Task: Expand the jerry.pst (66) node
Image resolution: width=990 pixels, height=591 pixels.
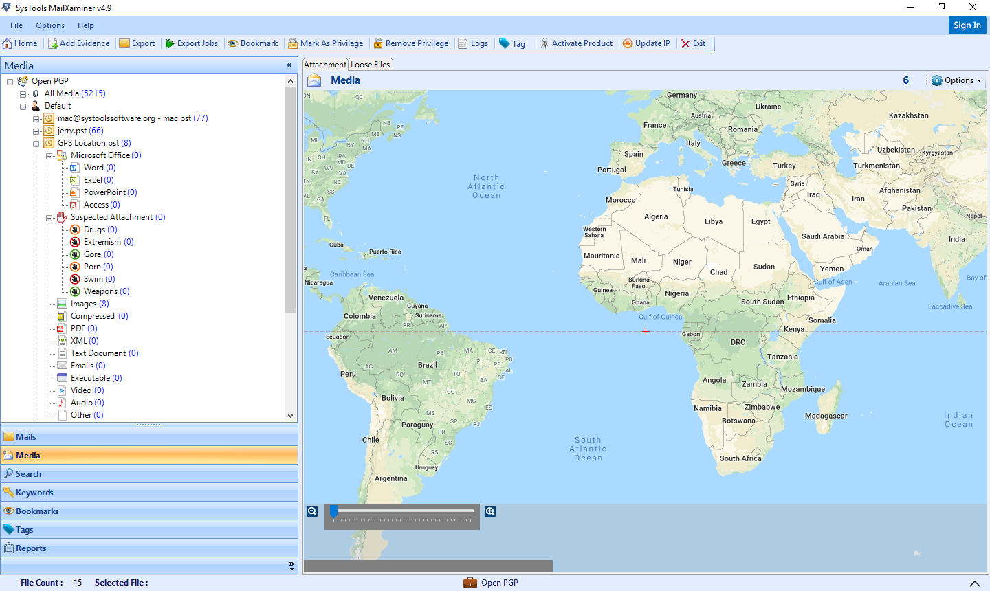Action: [x=36, y=131]
